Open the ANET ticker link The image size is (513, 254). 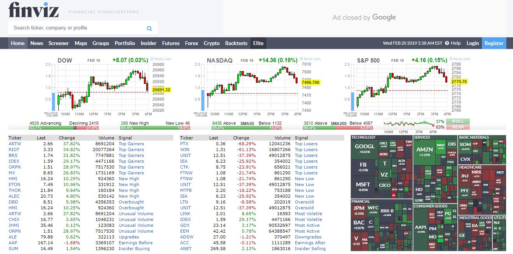[x=186, y=249]
